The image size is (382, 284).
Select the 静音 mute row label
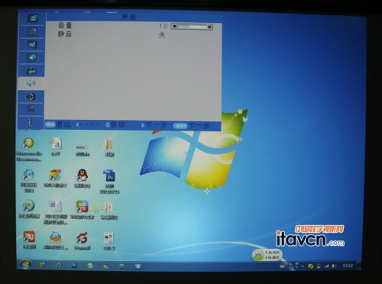point(65,34)
